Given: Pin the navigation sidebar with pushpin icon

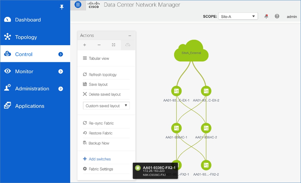Looking at the screenshot, I should click(62, 7).
